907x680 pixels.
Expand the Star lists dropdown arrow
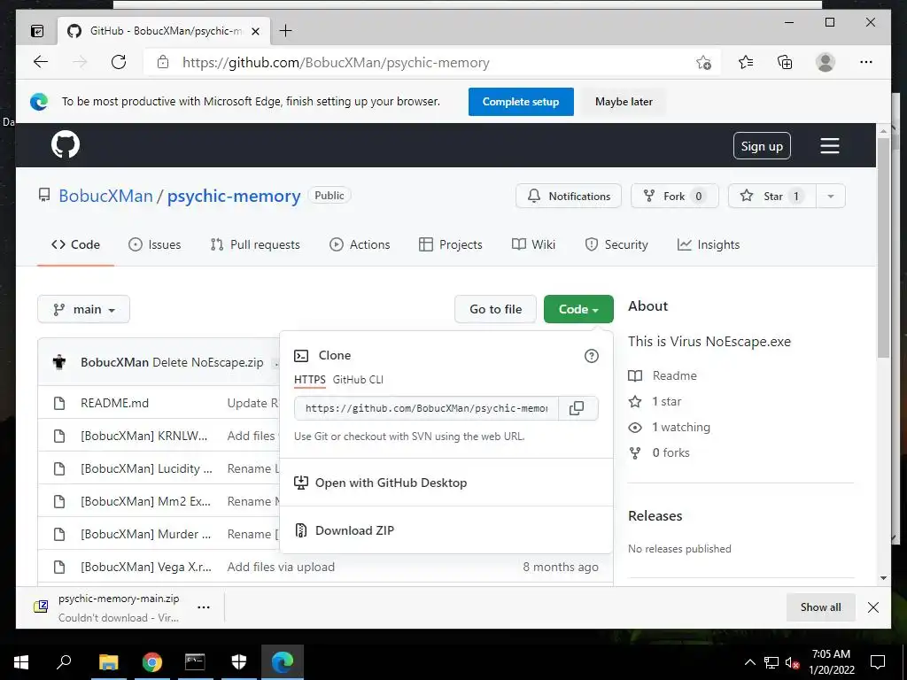[x=831, y=196]
